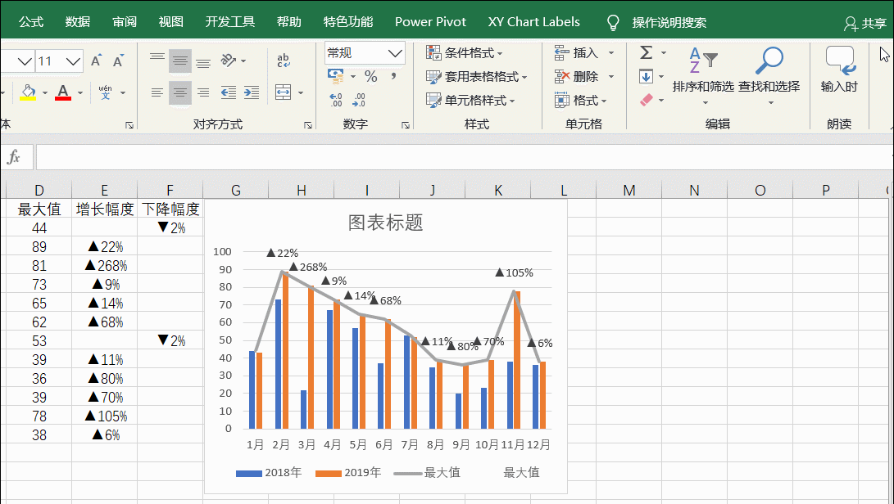Viewport: 894px width, 504px height.
Task: Select 2018年 legend entry
Action: click(x=269, y=473)
